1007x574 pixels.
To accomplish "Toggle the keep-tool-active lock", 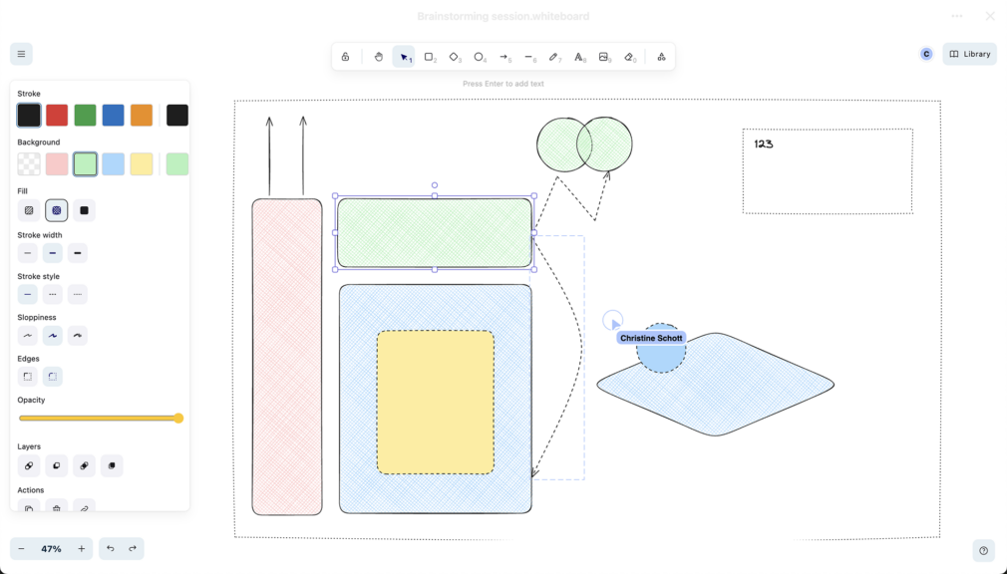I will (345, 57).
